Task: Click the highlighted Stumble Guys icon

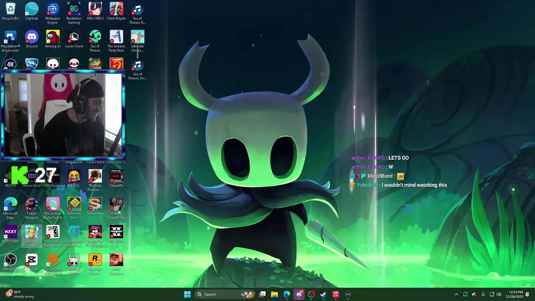Action: (32, 236)
